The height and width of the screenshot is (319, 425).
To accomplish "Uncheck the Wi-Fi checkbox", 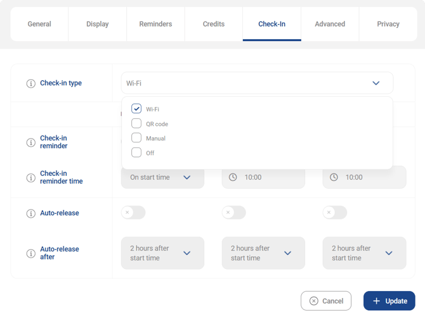I will 136,109.
